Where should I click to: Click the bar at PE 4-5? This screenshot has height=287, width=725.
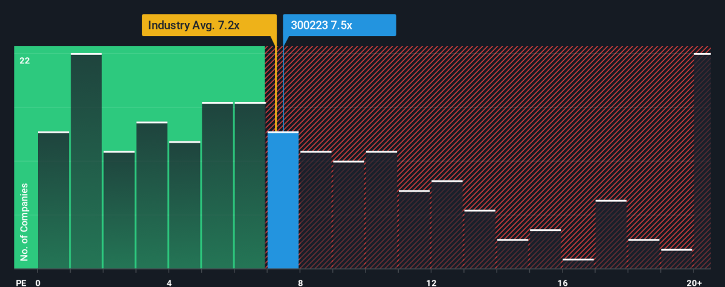[x=185, y=205]
